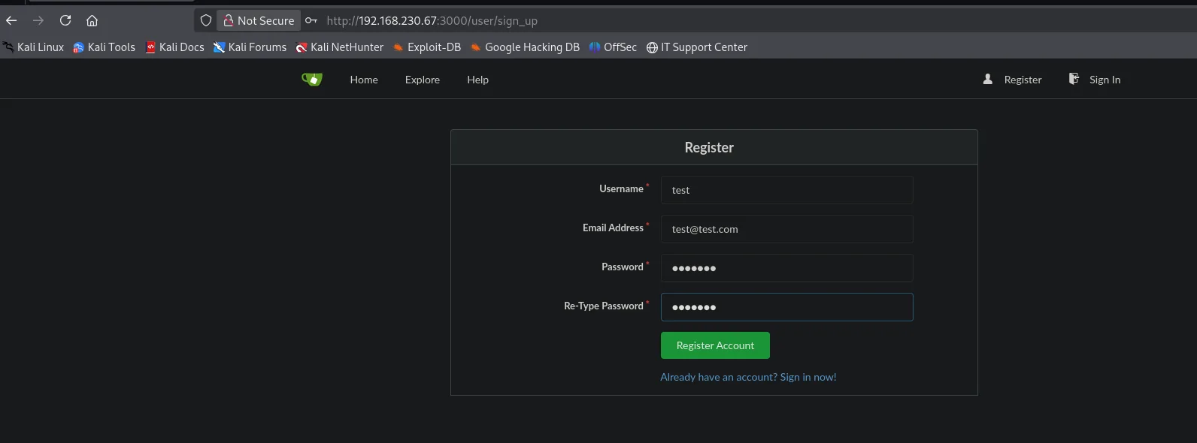The width and height of the screenshot is (1197, 443).
Task: Click the Password input field
Action: coord(786,268)
